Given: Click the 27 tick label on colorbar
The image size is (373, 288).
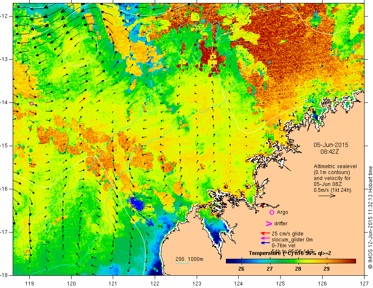Looking at the screenshot, I should (270, 269).
